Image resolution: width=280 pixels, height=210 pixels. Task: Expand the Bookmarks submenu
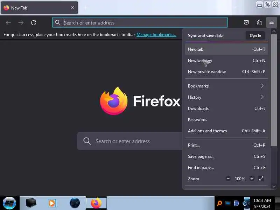click(226, 86)
